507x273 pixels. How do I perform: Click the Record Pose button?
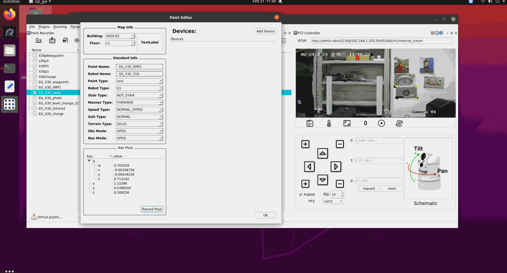[152, 209]
